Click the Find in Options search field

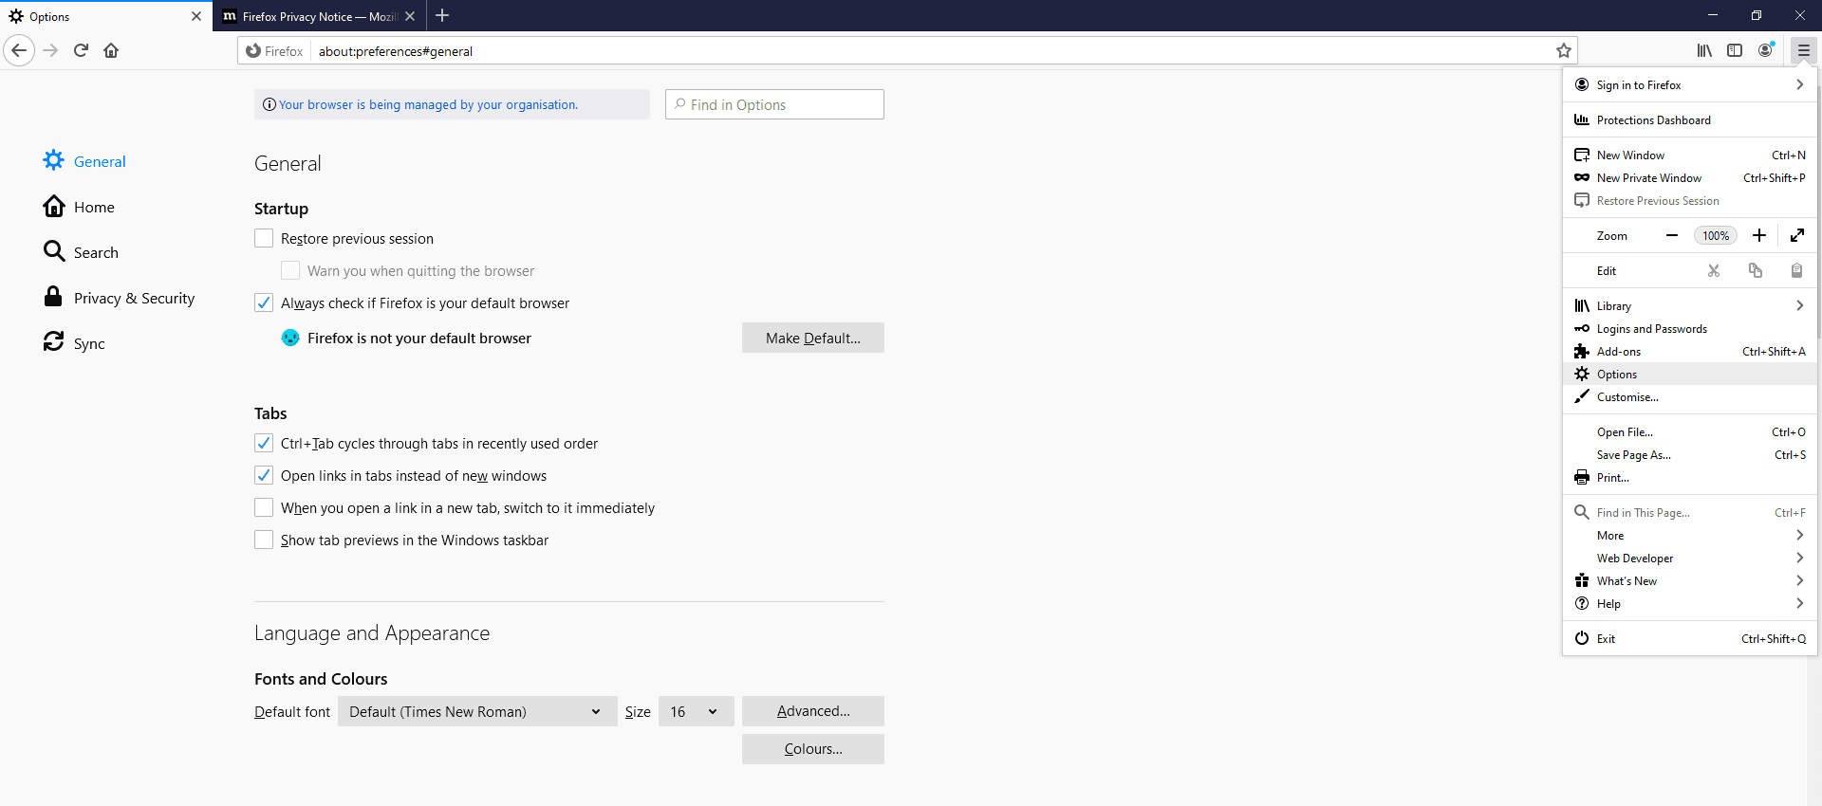[x=775, y=105]
